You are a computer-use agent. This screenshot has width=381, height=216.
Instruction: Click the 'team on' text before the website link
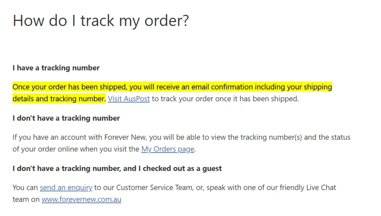[x=26, y=200]
